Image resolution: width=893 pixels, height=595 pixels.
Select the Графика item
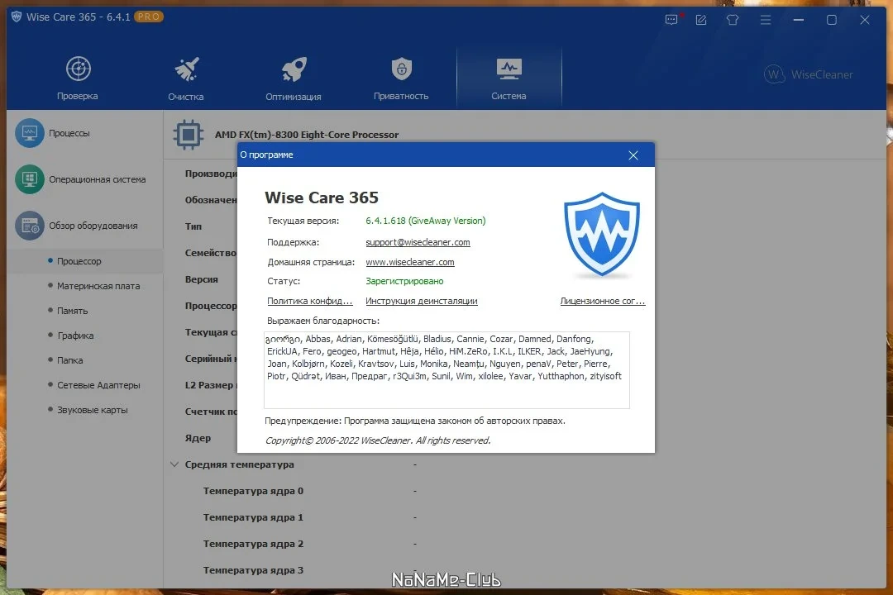[x=75, y=336]
